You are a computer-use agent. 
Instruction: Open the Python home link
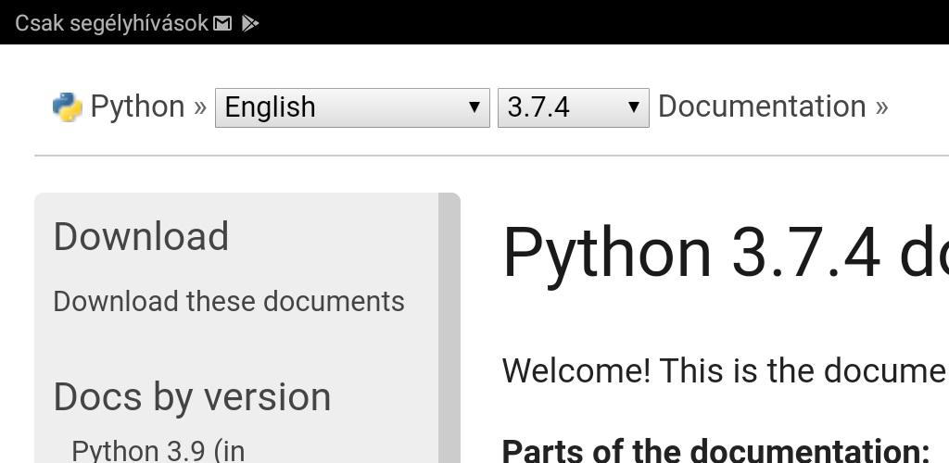click(x=137, y=107)
